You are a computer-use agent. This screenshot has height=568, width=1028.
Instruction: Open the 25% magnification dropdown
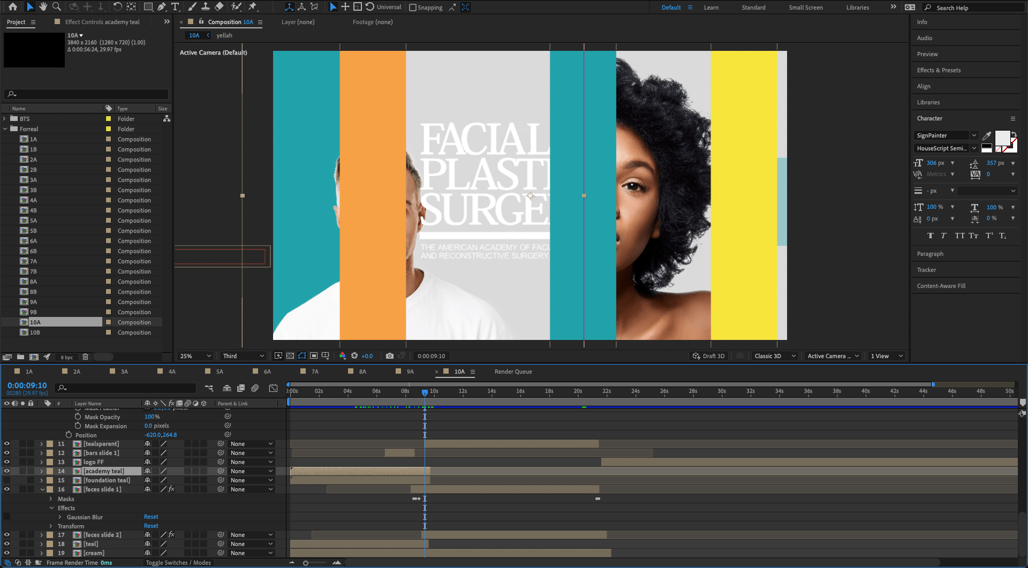tap(195, 356)
